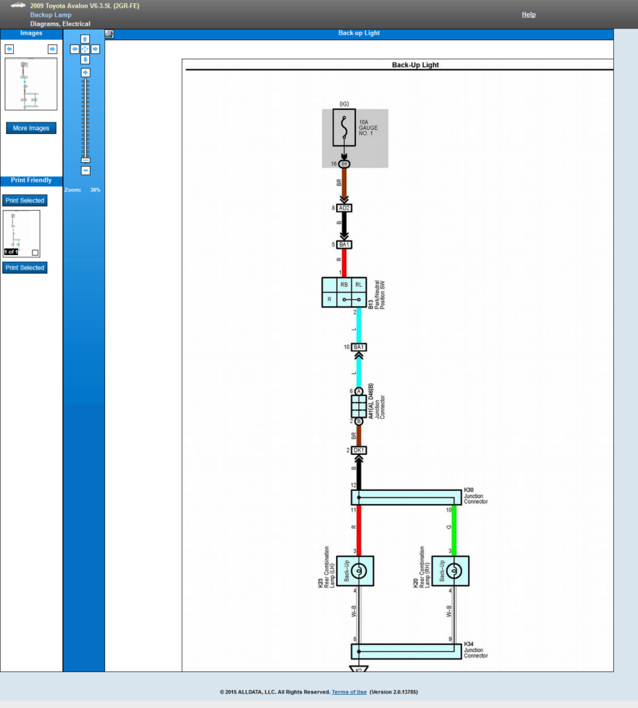Click the Park/Neutral Position SW component
Screen dimensions: 638x708
pos(344,292)
